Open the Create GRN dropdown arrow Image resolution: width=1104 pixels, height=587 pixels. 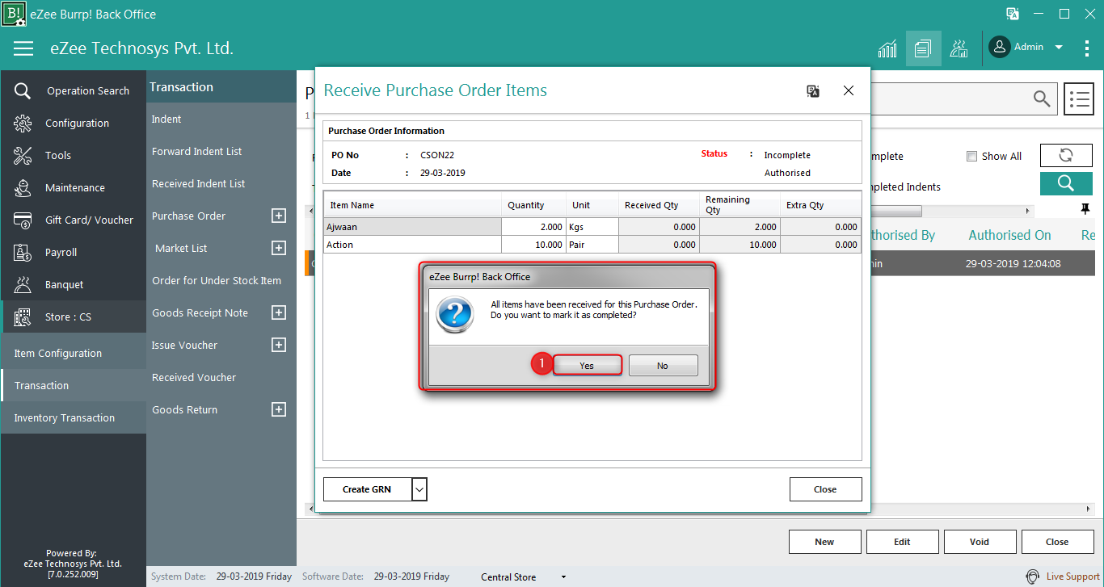(x=419, y=489)
